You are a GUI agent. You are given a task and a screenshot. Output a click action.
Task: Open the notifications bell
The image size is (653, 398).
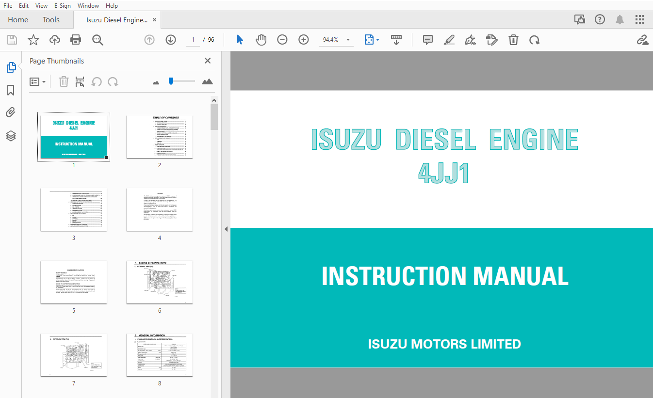click(620, 19)
